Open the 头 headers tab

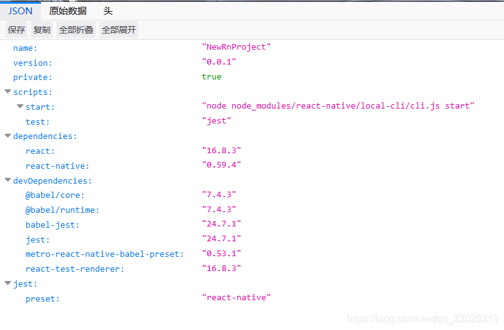point(107,11)
